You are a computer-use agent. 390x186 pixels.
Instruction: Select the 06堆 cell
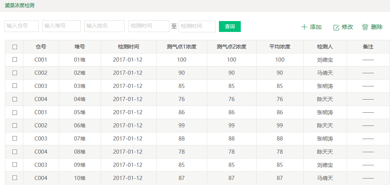80,126
